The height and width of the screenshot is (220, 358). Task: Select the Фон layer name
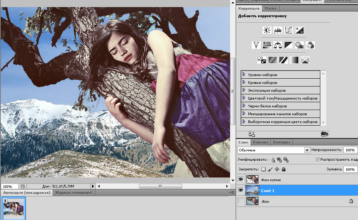[x=265, y=201]
